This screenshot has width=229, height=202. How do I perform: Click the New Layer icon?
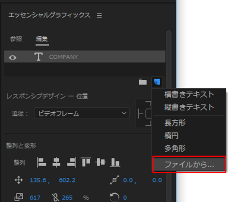(157, 82)
